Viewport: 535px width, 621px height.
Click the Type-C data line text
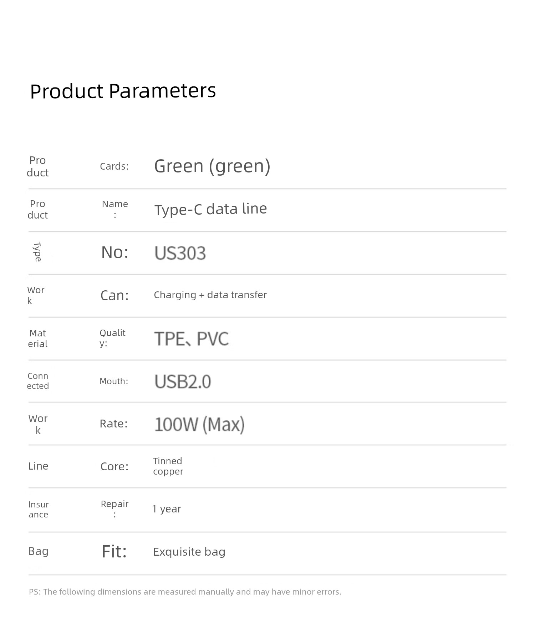pos(210,209)
